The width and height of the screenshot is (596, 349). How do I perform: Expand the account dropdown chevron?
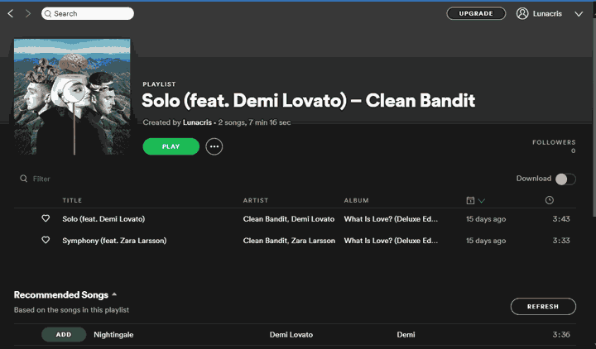pos(579,14)
